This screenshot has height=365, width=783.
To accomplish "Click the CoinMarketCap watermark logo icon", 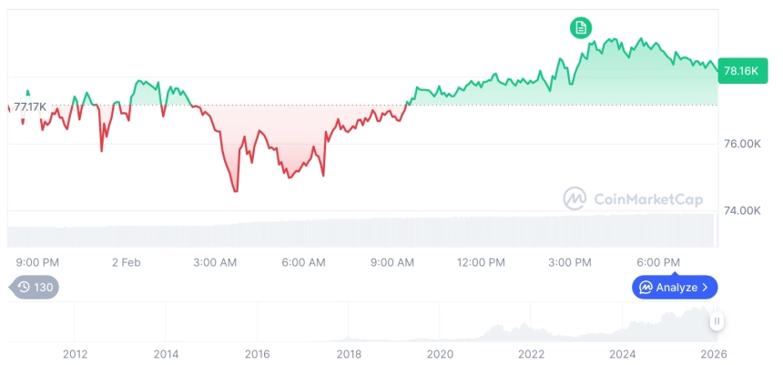I will point(575,198).
